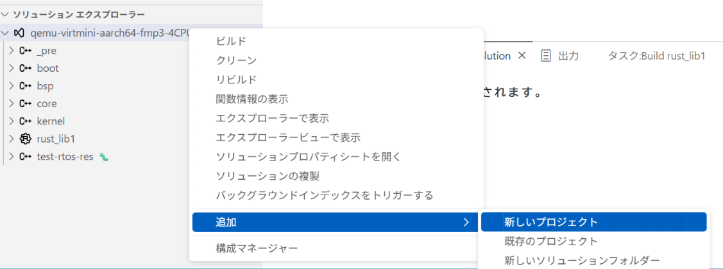723x269 pixels.
Task: Close the Solution tab with X
Action: tap(522, 56)
